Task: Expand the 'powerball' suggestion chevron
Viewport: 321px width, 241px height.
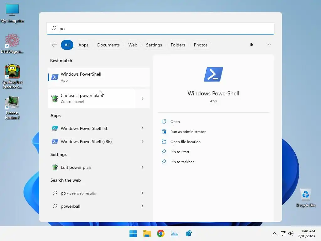Action: [143, 206]
